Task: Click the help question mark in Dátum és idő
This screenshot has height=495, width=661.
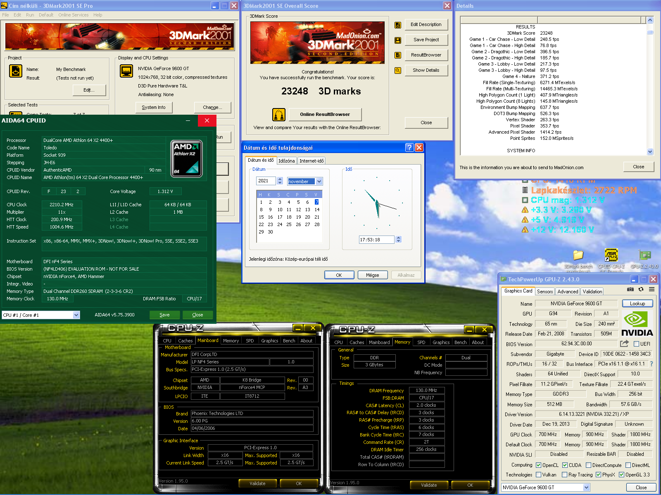Action: pos(409,148)
